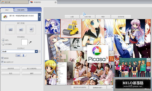Choose the plain white border frame option

coord(21,29)
